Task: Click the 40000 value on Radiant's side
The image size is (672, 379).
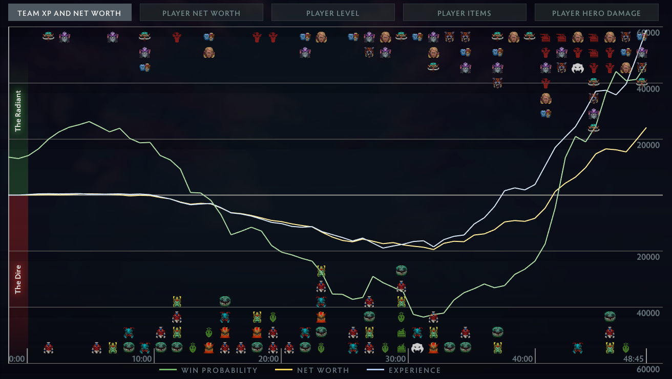Action: point(648,88)
